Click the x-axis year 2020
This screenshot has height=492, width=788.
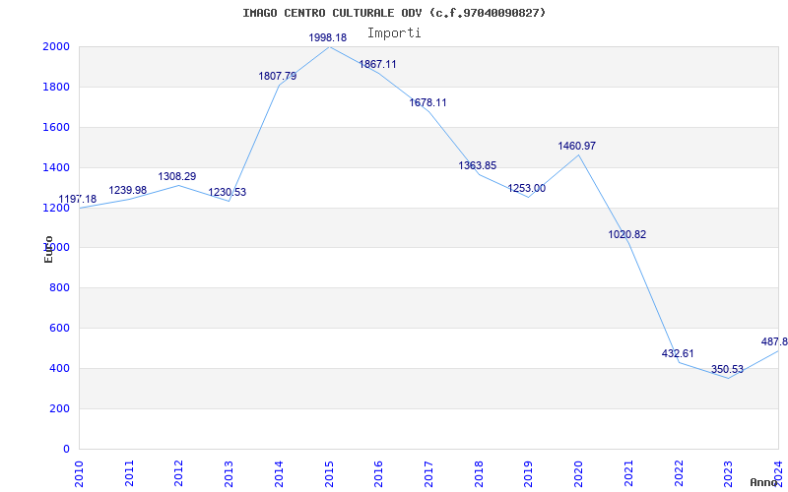click(578, 473)
